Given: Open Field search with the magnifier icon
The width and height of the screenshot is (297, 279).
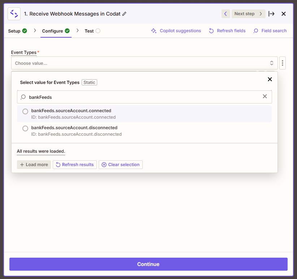Looking at the screenshot, I should [255, 31].
